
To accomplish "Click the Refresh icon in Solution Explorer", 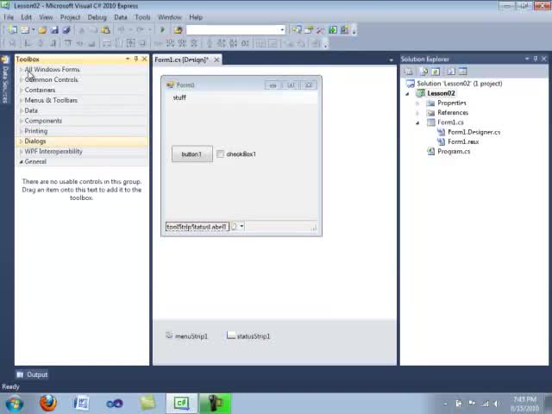I will click(x=436, y=72).
